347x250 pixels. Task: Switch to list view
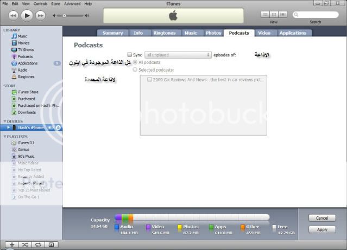(x=265, y=15)
